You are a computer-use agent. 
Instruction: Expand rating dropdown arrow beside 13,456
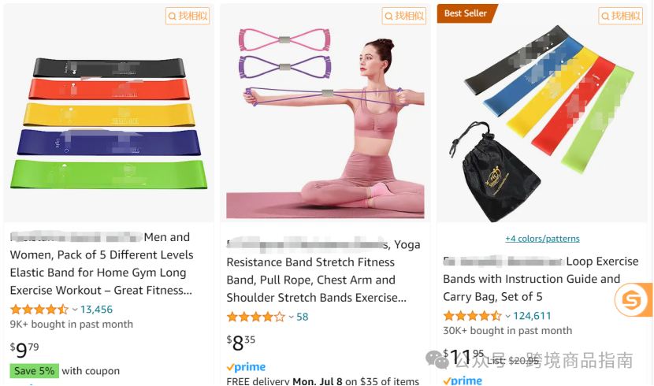pos(75,310)
